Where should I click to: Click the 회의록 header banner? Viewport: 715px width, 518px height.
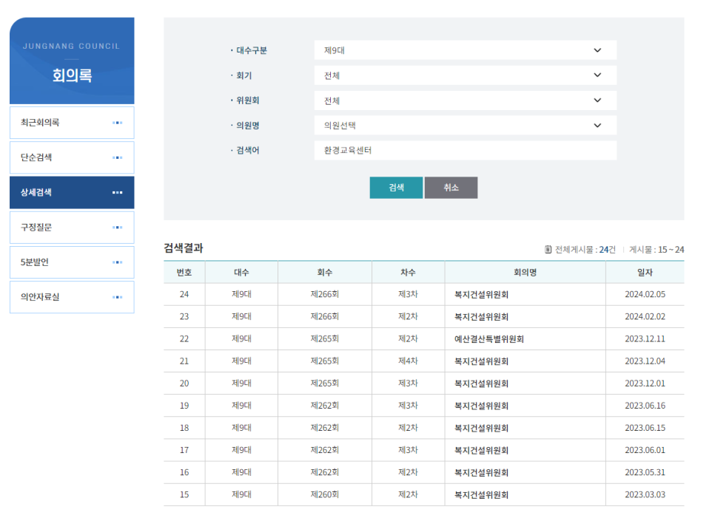coord(72,61)
